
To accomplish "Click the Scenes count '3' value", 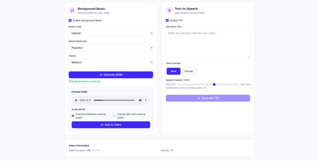I will [172, 150].
